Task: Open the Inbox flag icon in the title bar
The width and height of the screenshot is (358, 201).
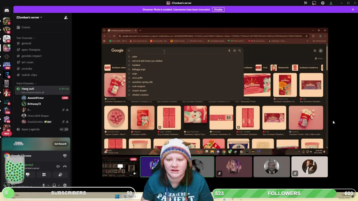Action: click(306, 3)
